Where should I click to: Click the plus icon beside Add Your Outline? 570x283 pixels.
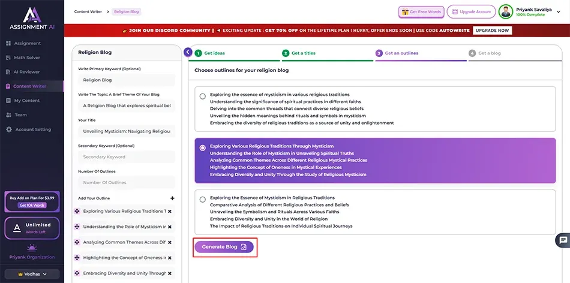click(x=172, y=198)
